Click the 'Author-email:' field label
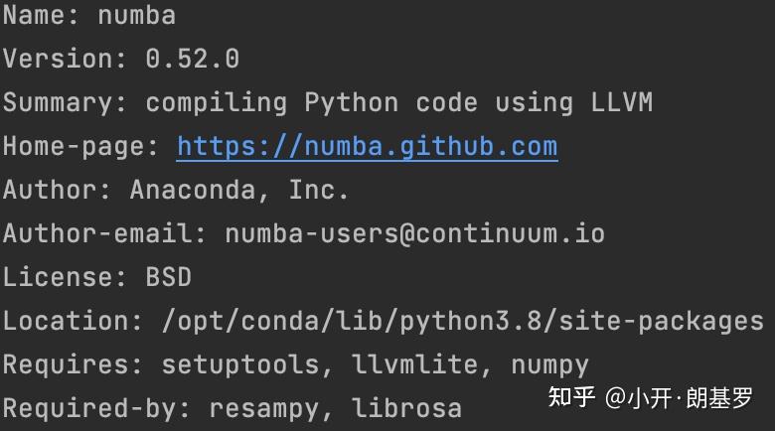775x431 pixels. coord(104,234)
